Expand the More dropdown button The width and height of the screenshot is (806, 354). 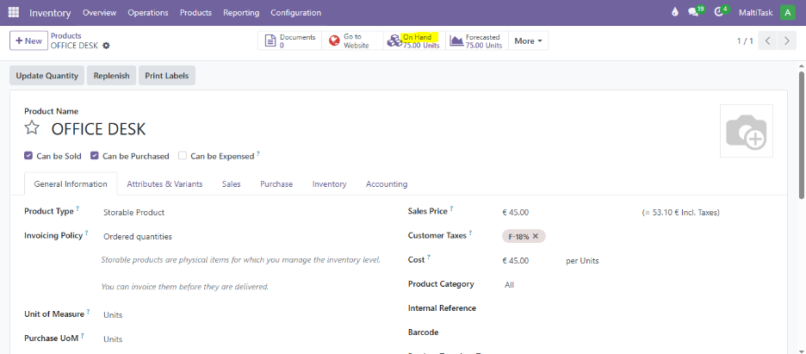pyautogui.click(x=528, y=40)
